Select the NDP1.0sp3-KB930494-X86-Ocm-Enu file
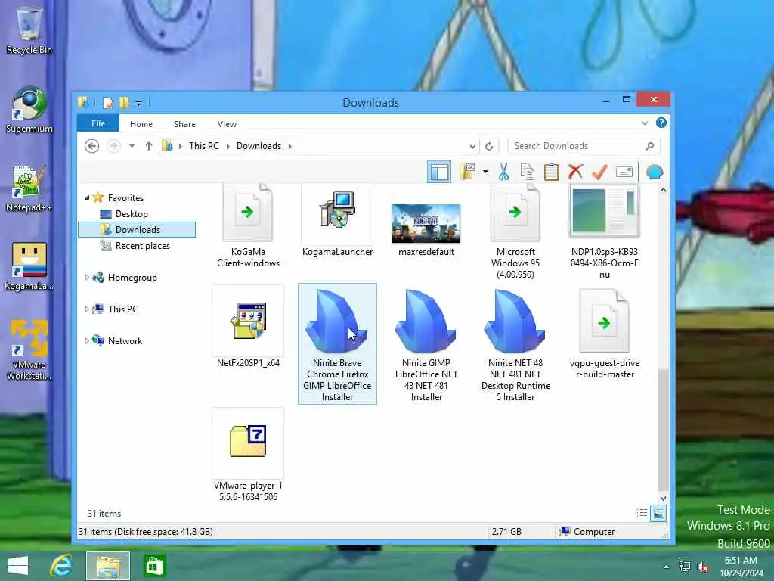This screenshot has height=581, width=774. (x=604, y=231)
